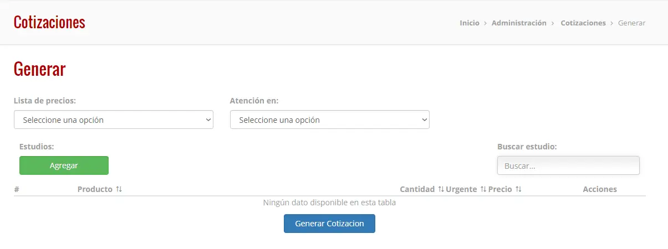Open Cotizaciones breadcrumb link
Viewport: 668px width, 249px height.
pyautogui.click(x=583, y=23)
